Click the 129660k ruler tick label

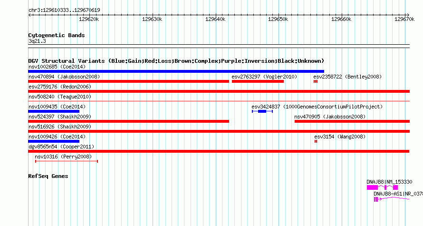pos(341,19)
